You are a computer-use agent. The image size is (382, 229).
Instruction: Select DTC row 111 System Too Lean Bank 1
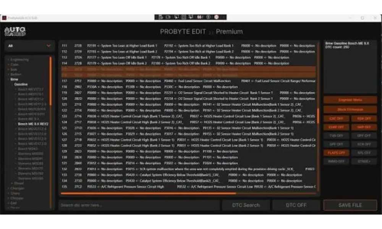pyautogui.click(x=188, y=45)
